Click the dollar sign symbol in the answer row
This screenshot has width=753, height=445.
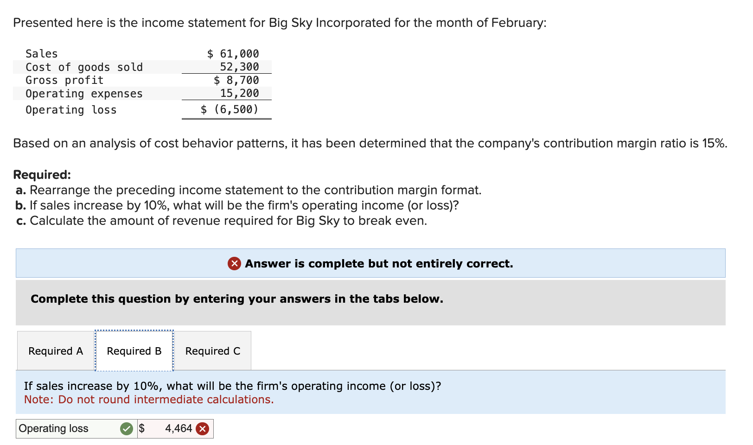click(x=142, y=429)
